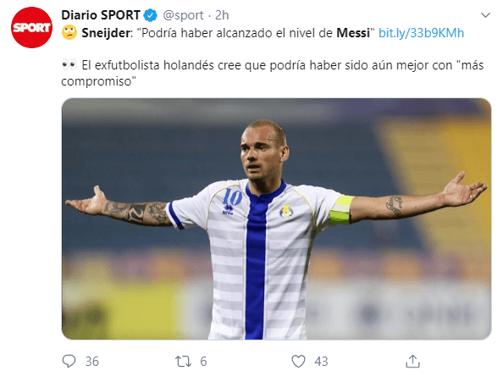
Task: Like the tweet with the heart icon
Action: [x=298, y=362]
